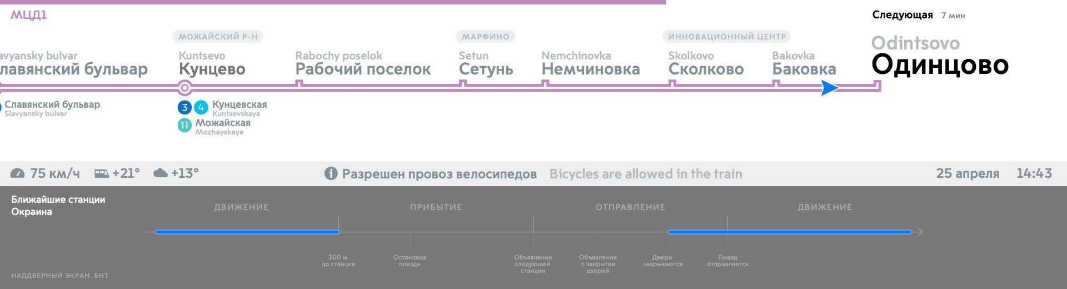Click the Можайский Р-Н district tag
This screenshot has width=1067, height=289.
coord(218,37)
